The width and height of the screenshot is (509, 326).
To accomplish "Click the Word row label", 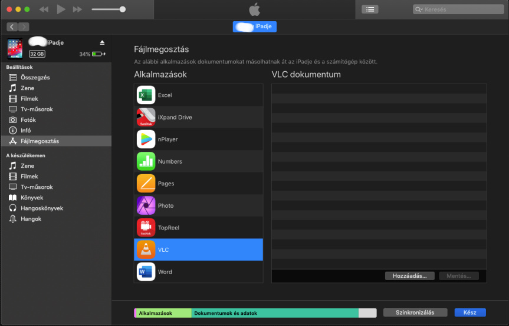I will click(x=165, y=272).
